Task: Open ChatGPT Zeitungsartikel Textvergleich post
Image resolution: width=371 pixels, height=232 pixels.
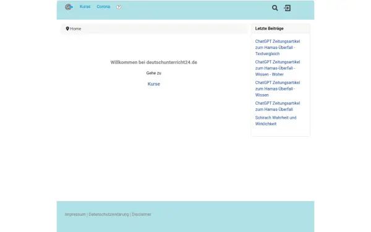Action: (278, 48)
